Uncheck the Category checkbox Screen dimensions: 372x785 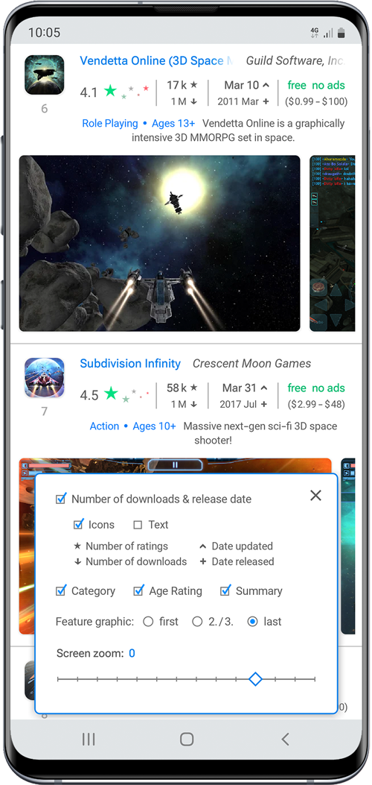[x=61, y=590]
